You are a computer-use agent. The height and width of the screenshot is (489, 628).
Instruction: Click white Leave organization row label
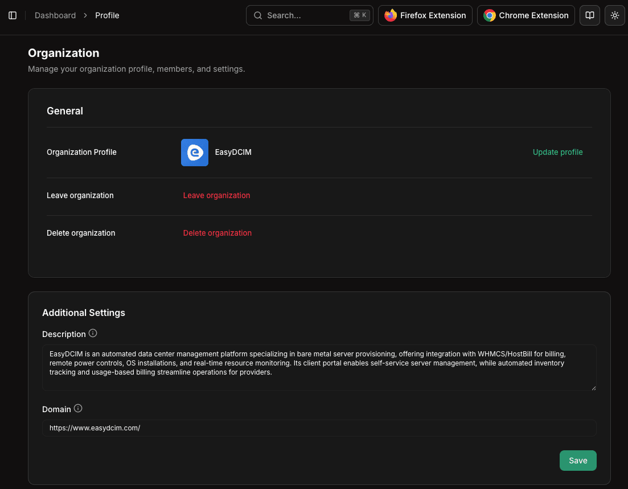click(x=80, y=195)
